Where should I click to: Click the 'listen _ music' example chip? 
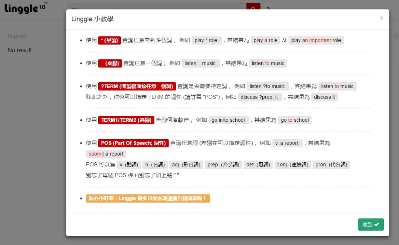point(200,63)
